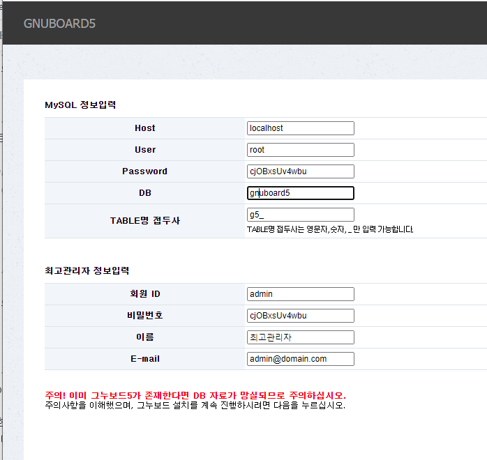Focus the MySQL User input field
This screenshot has width=487, height=460.
coord(300,150)
